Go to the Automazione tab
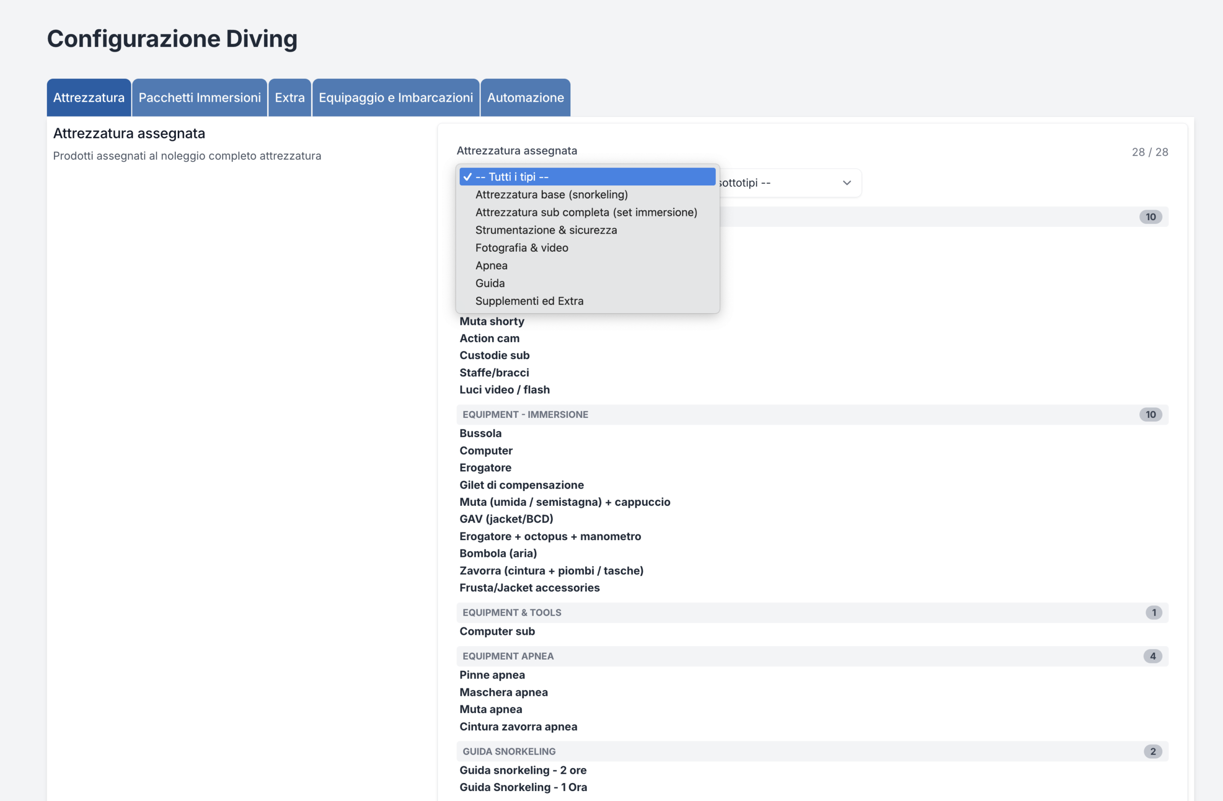Image resolution: width=1223 pixels, height=801 pixels. coord(525,97)
